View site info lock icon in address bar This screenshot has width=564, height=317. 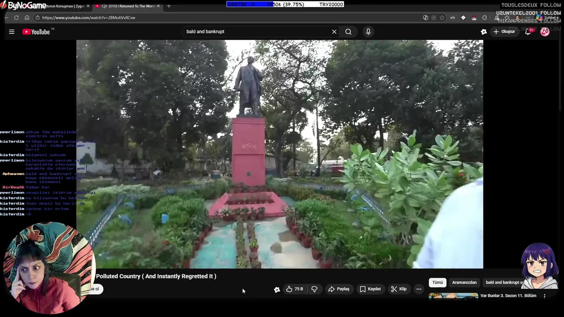pyautogui.click(x=38, y=18)
